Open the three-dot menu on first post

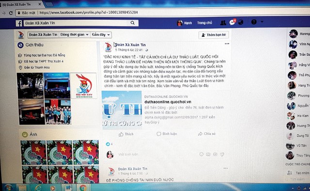(227, 44)
